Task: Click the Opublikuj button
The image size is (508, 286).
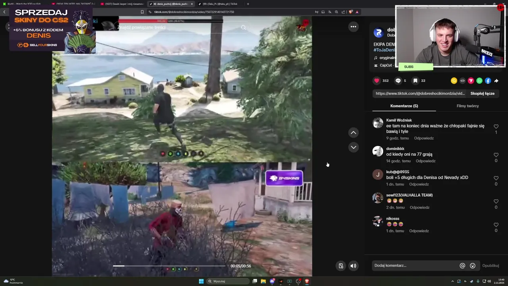Action: [x=491, y=266]
